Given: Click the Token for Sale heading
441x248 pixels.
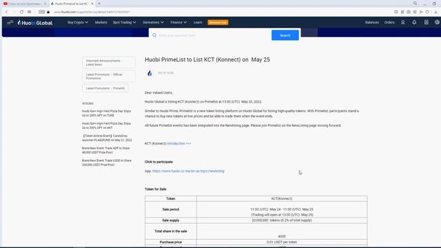Looking at the screenshot, I should click(x=156, y=189).
